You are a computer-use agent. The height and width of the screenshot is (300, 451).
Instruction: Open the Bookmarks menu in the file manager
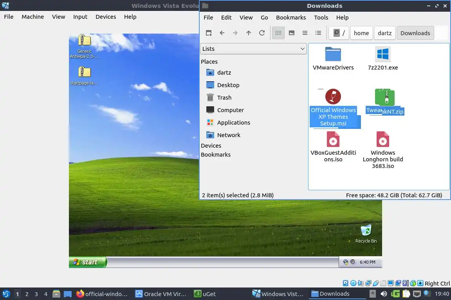[x=291, y=18]
